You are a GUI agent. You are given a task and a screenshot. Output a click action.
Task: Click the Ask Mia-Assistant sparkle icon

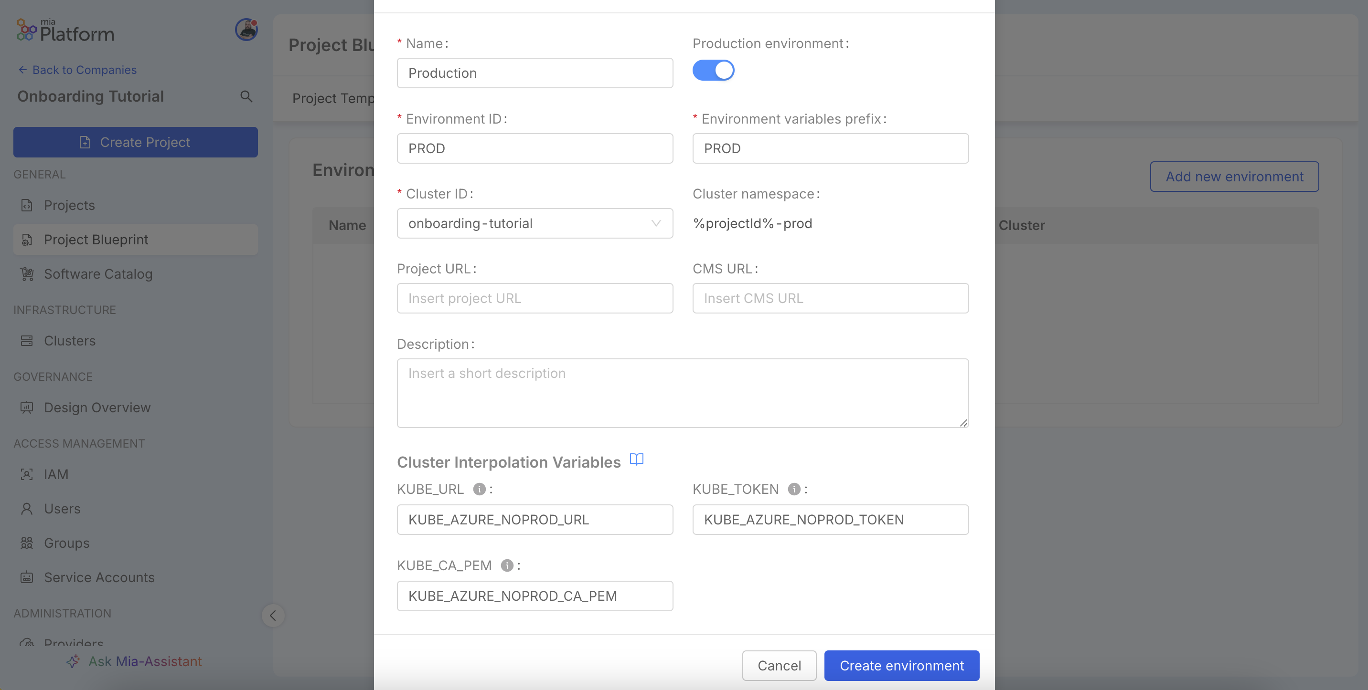pos(73,661)
